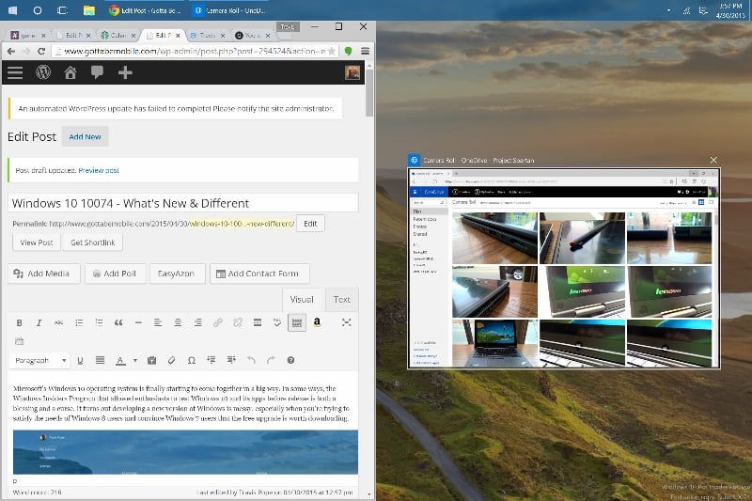Insert a bulleted list

pyautogui.click(x=79, y=322)
